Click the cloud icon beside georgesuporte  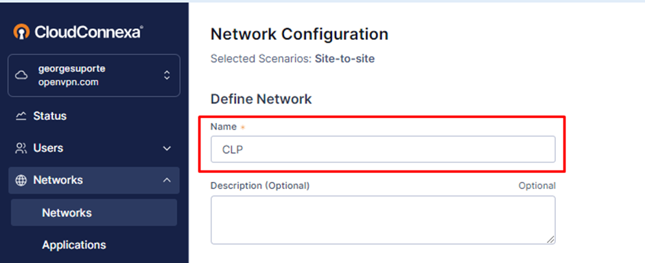point(21,76)
